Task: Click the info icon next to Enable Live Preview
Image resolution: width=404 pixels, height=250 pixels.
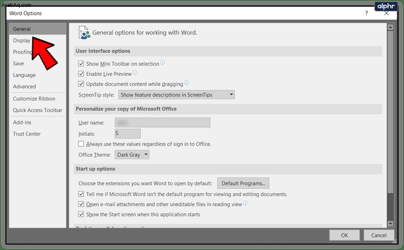Action: 135,73
